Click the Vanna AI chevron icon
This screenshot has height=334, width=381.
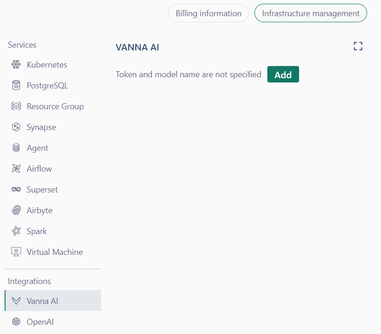tap(16, 301)
